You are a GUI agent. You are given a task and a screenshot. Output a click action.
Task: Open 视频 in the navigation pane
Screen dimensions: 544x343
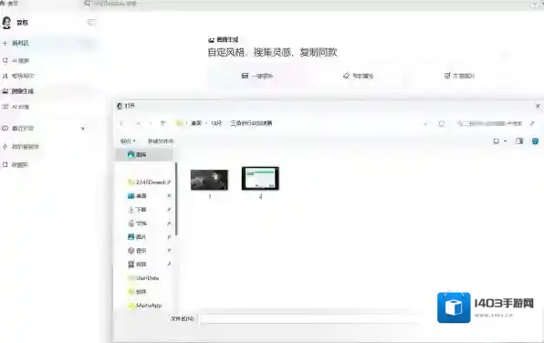point(137,265)
